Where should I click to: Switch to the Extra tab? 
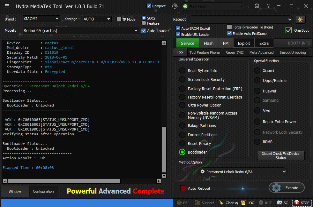(264, 43)
